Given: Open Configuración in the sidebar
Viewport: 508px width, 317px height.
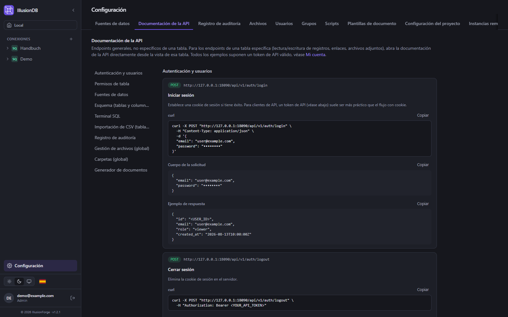Looking at the screenshot, I should [x=40, y=266].
